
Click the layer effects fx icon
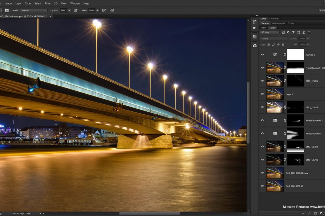coord(310,213)
